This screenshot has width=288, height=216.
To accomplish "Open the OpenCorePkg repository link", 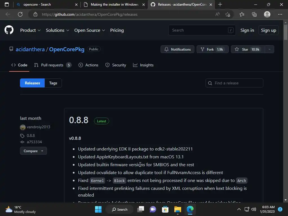I will 67,49.
